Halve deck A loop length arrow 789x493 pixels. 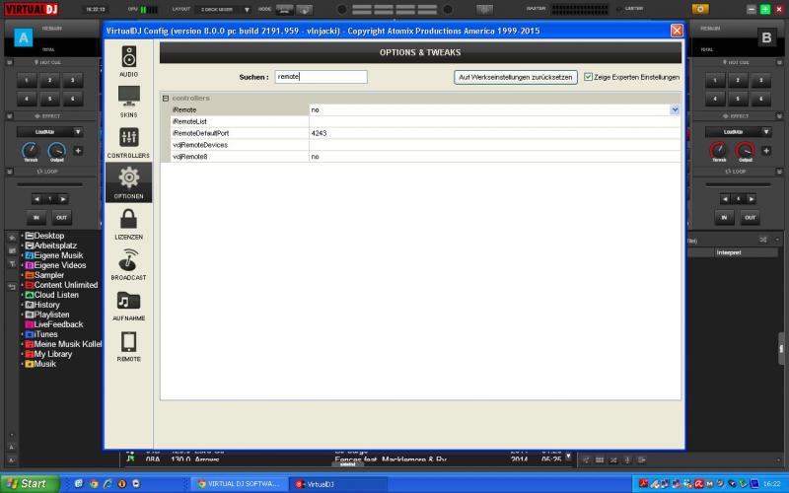(36, 199)
